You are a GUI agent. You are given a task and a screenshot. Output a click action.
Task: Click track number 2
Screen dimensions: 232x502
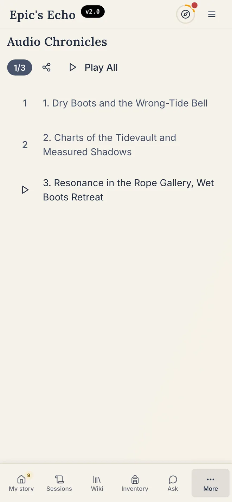(25, 144)
